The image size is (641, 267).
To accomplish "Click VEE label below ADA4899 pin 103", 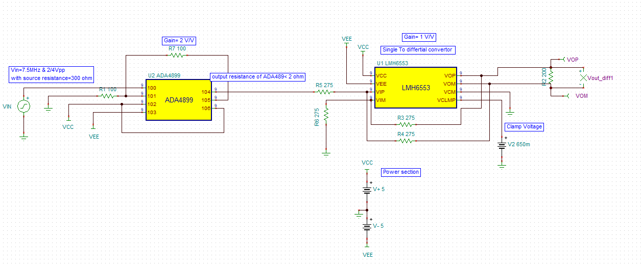I will pos(94,137).
